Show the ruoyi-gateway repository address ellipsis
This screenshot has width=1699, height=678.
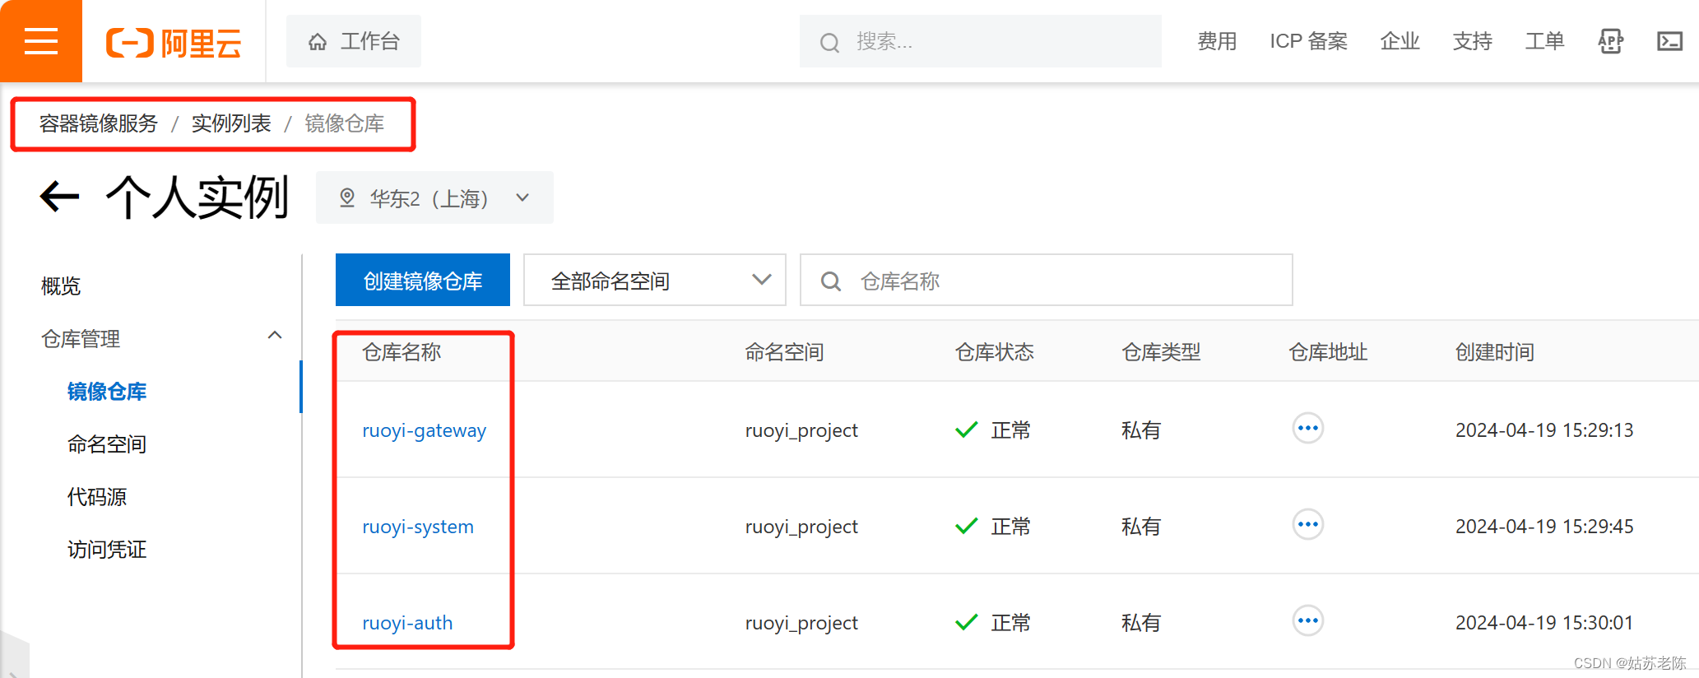(1307, 428)
